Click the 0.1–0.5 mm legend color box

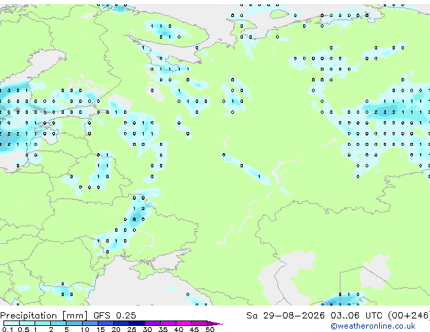pos(12,323)
